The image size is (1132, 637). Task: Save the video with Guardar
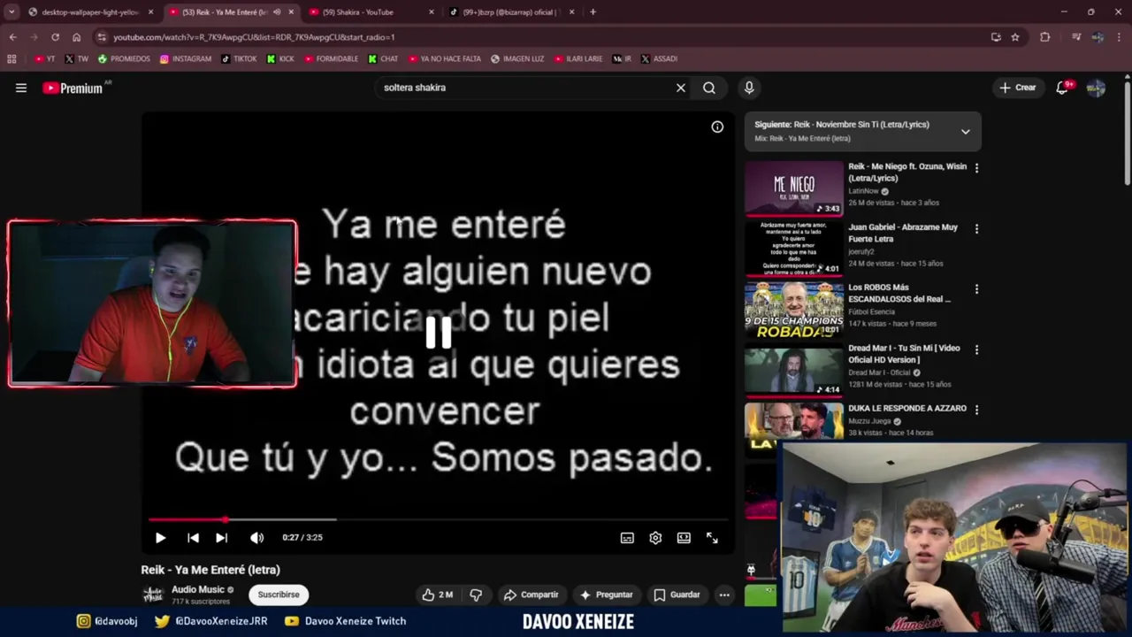pyautogui.click(x=677, y=595)
